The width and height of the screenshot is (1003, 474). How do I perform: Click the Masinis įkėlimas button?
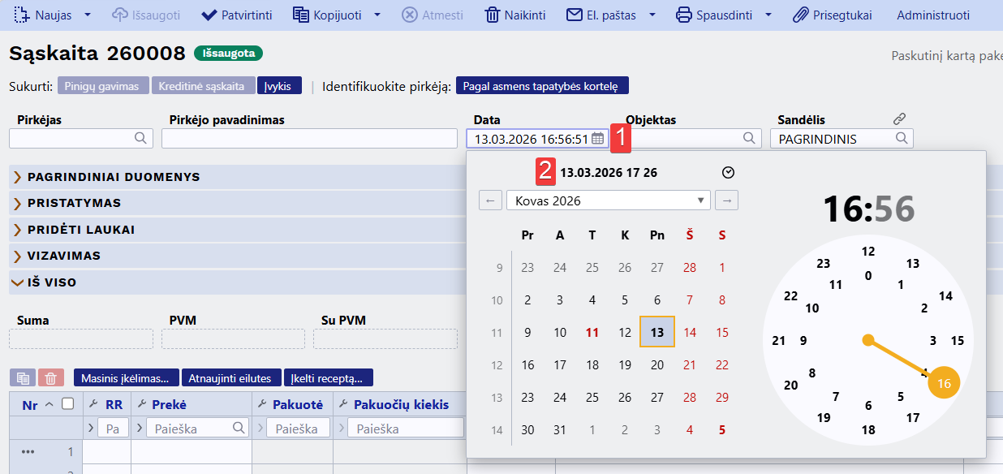point(126,377)
